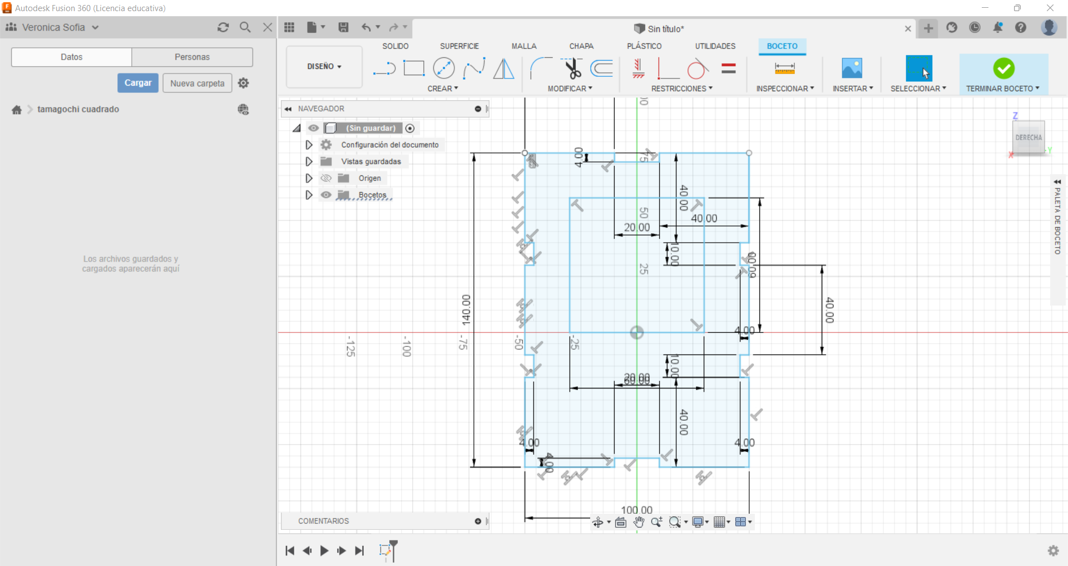Expand Configuración del documento node
This screenshot has height=566, width=1068.
pyautogui.click(x=309, y=145)
